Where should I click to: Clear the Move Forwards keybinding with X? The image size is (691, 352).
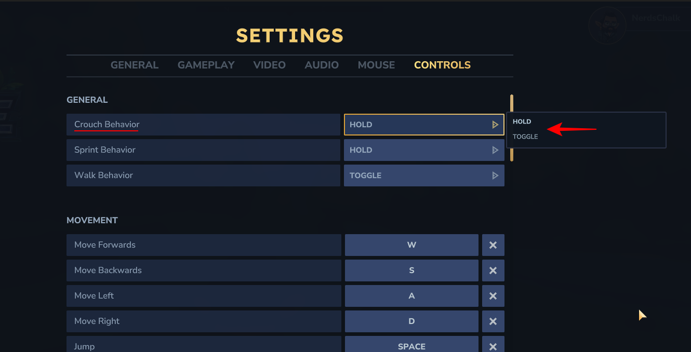(x=493, y=245)
